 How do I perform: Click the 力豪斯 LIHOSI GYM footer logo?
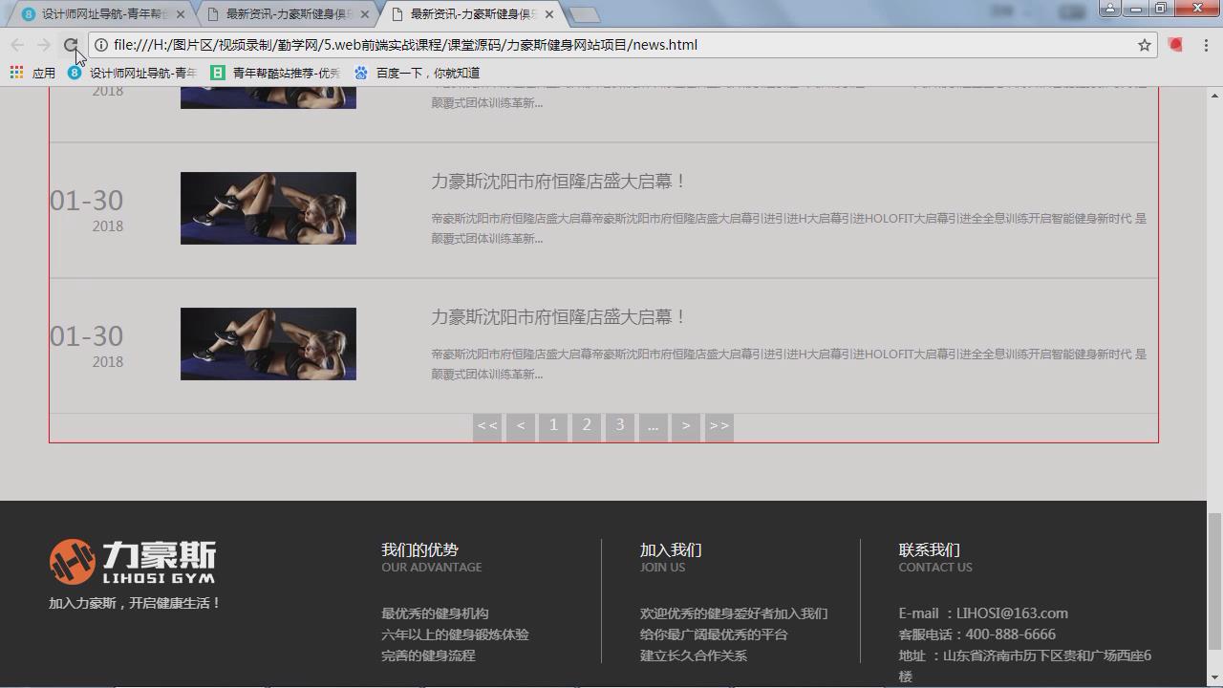pos(133,561)
